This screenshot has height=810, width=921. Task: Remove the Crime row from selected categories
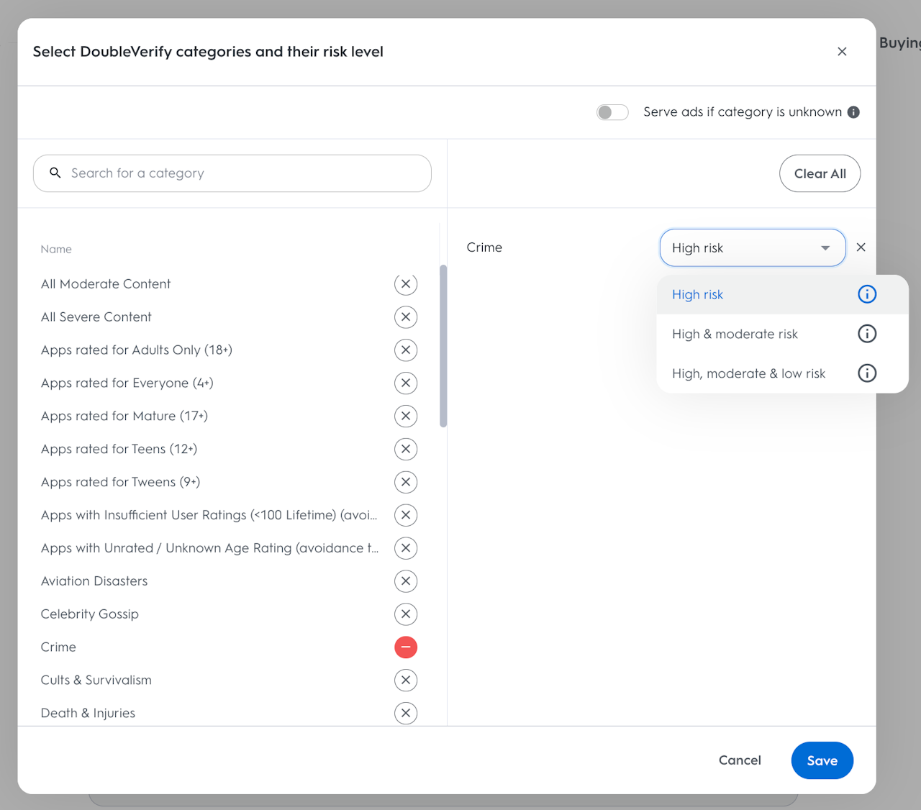pos(861,247)
